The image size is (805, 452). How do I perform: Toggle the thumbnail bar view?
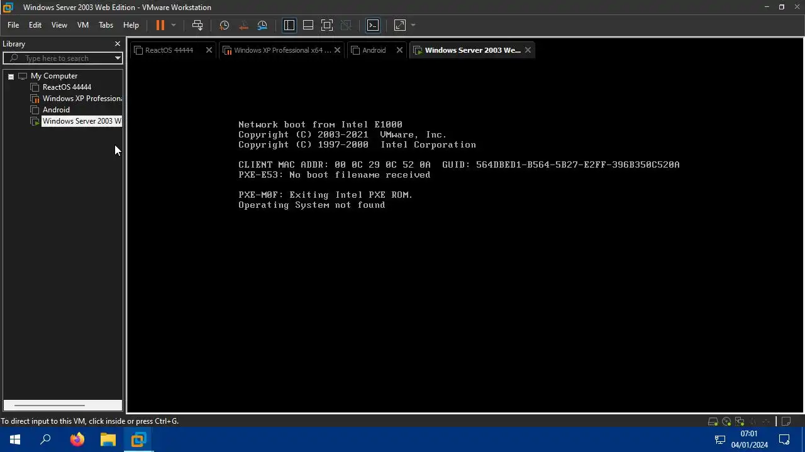(308, 25)
